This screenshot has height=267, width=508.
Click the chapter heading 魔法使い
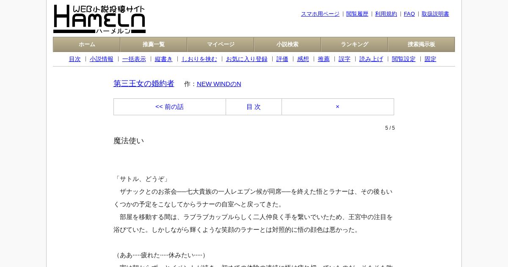[x=129, y=141]
